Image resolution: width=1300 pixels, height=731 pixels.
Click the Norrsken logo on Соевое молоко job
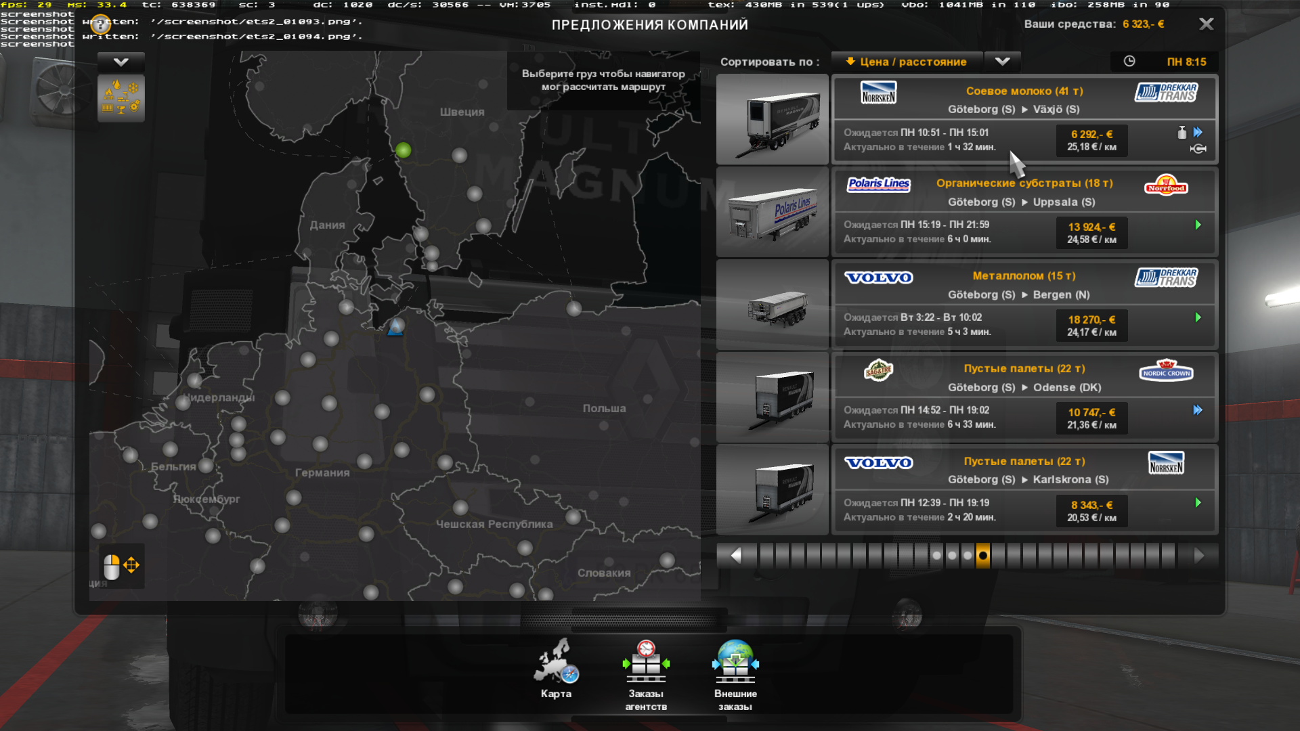(879, 93)
